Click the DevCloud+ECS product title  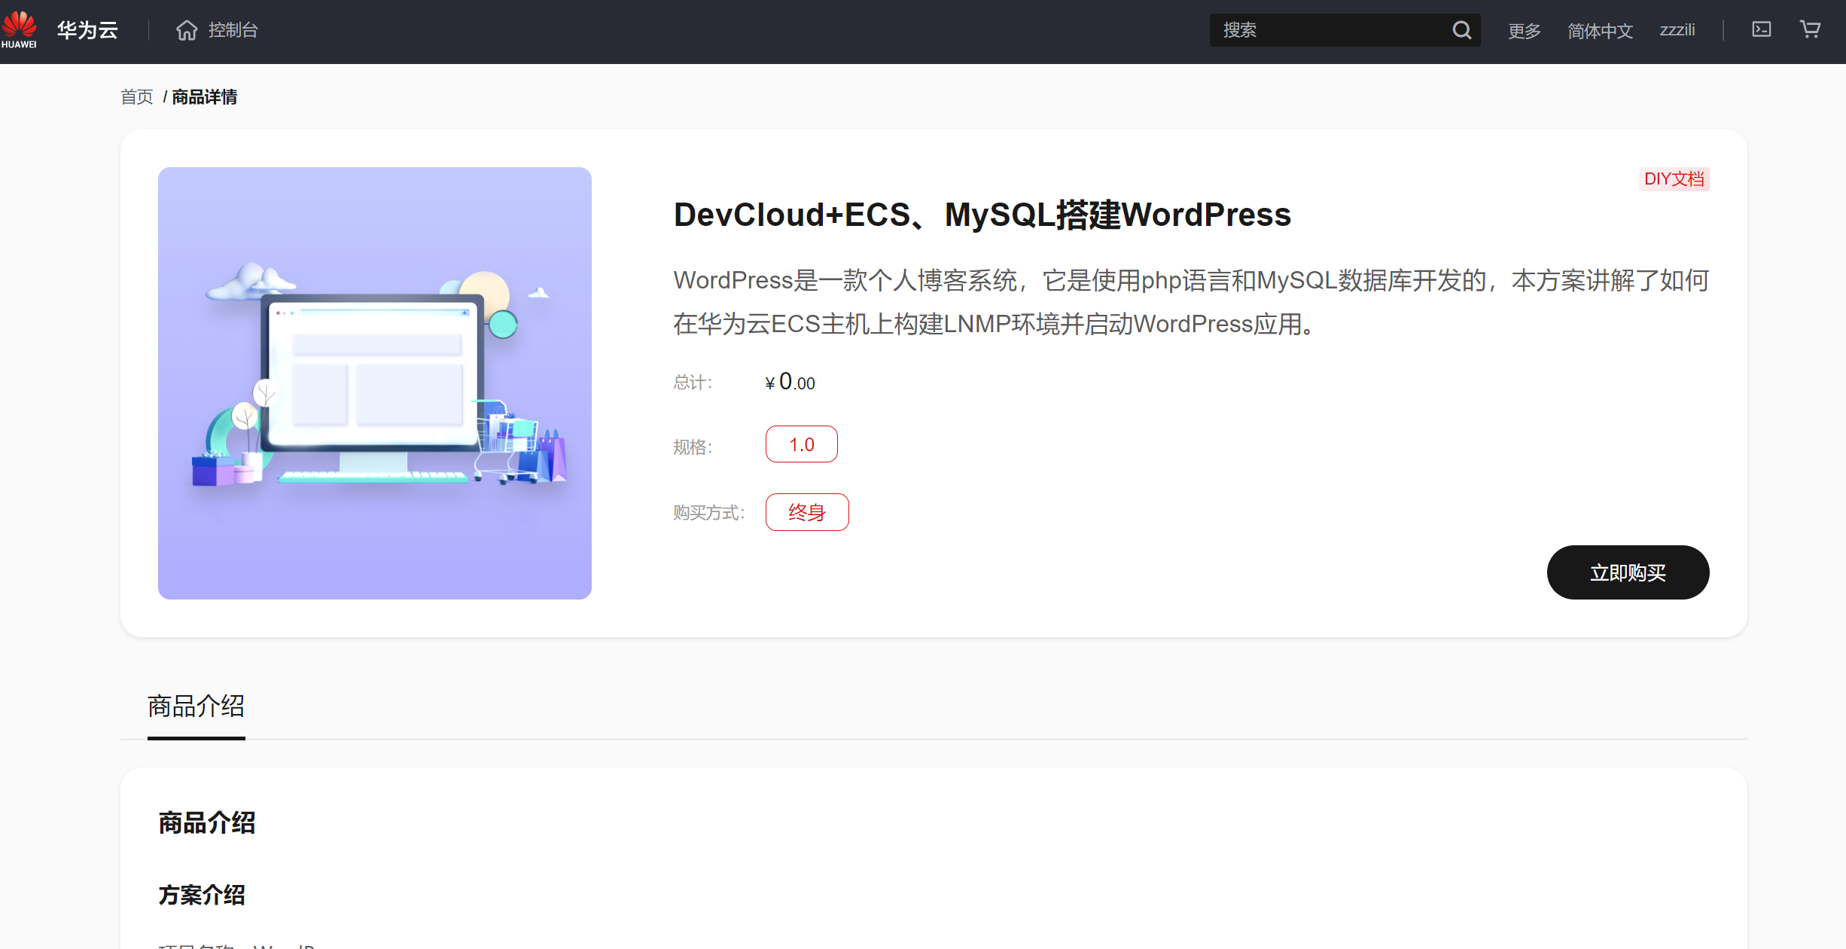981,215
